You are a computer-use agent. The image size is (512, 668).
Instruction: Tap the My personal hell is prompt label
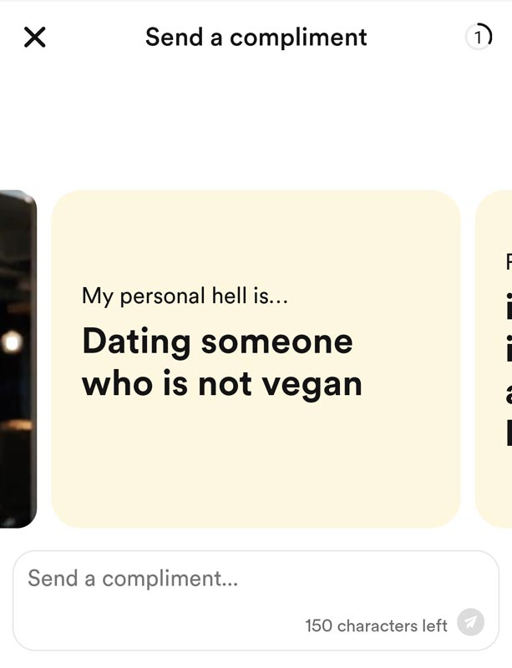pyautogui.click(x=185, y=296)
